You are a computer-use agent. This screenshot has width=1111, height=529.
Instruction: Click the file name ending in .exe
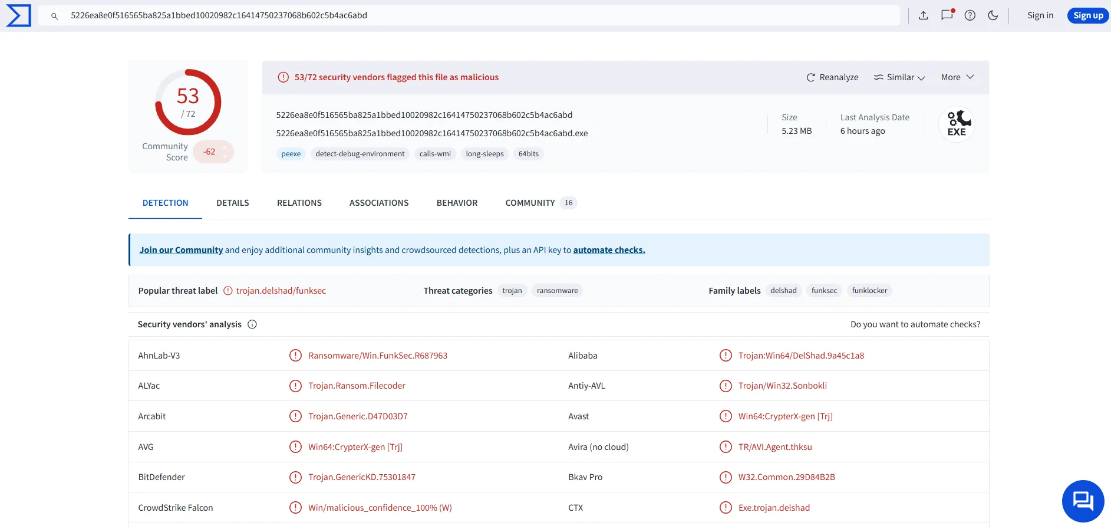pos(432,133)
